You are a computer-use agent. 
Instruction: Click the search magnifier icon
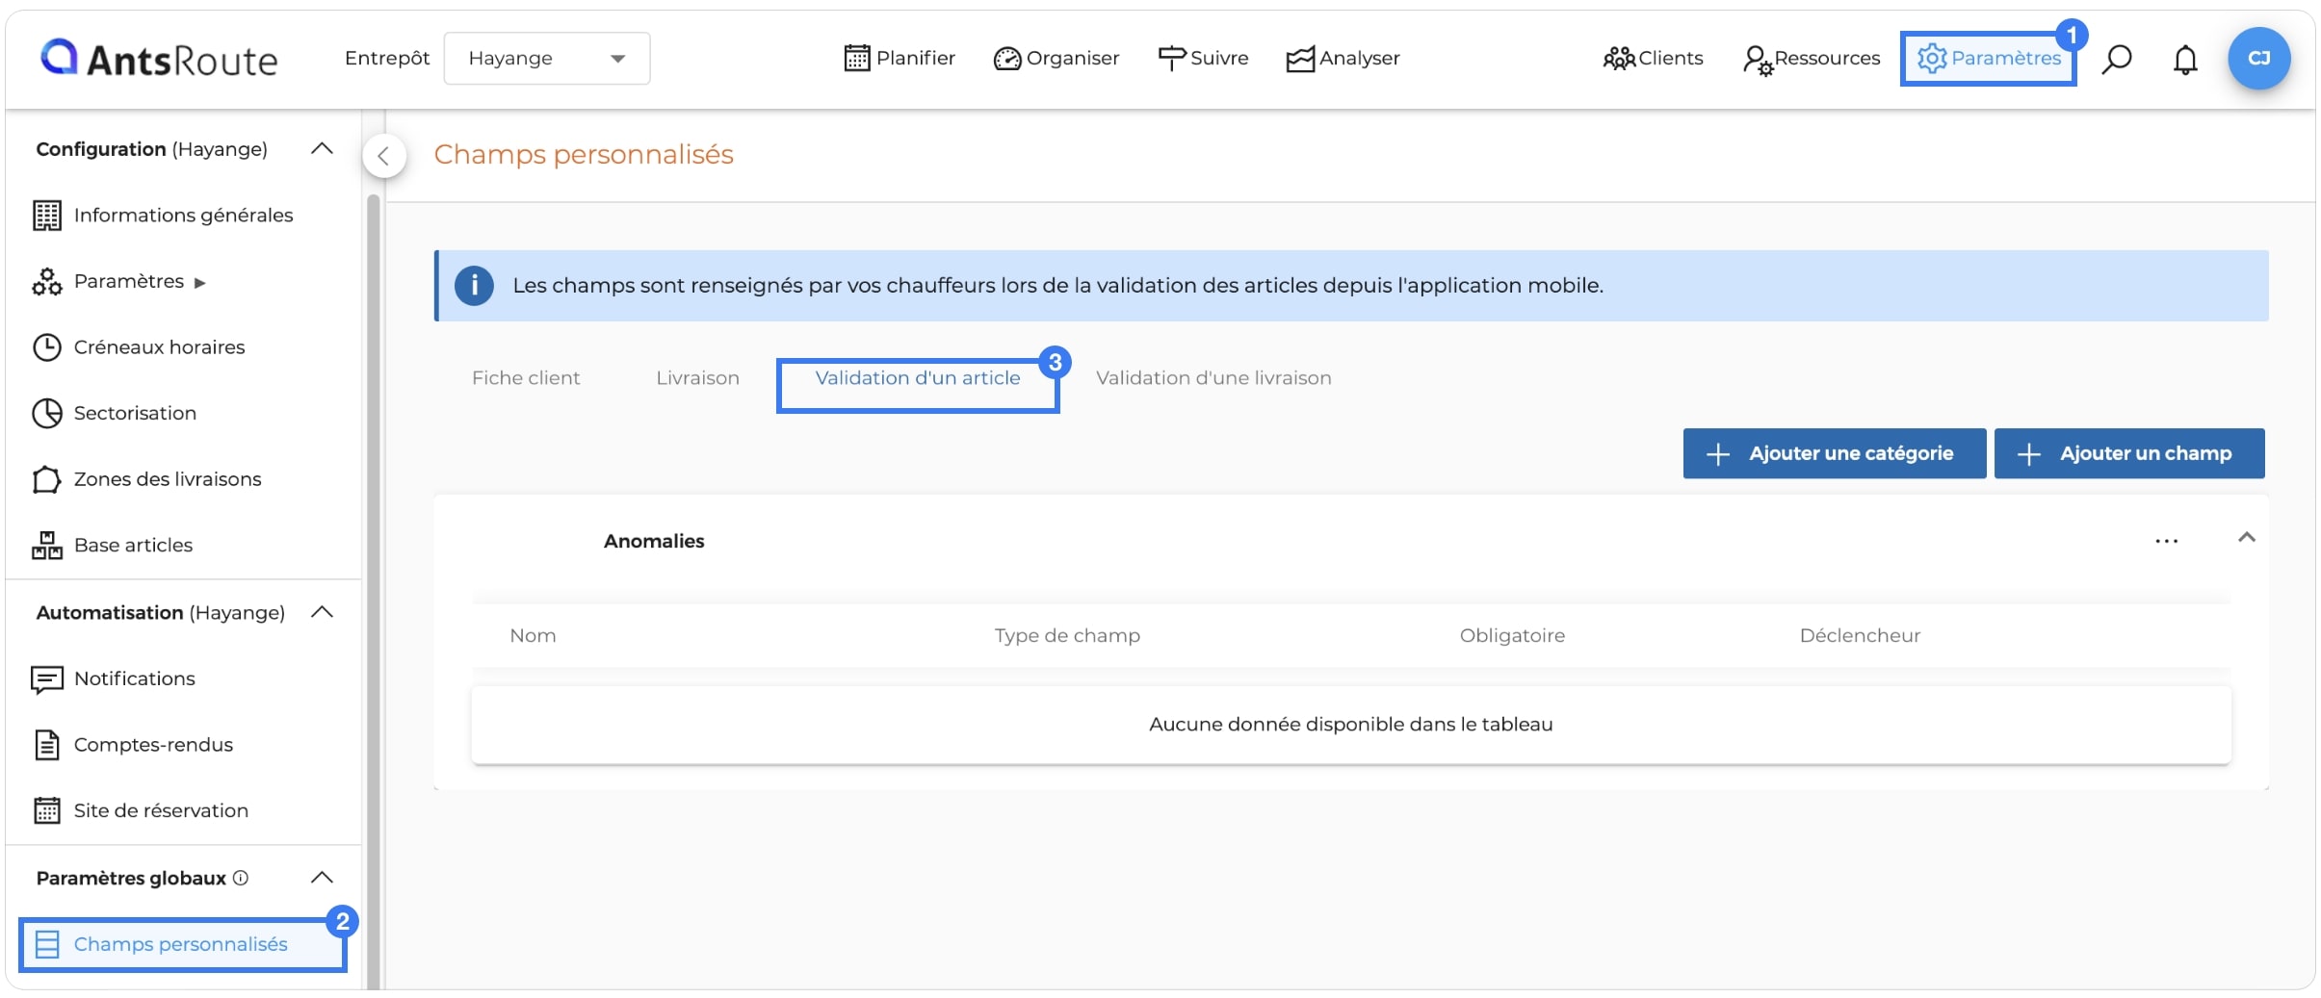click(x=2116, y=59)
